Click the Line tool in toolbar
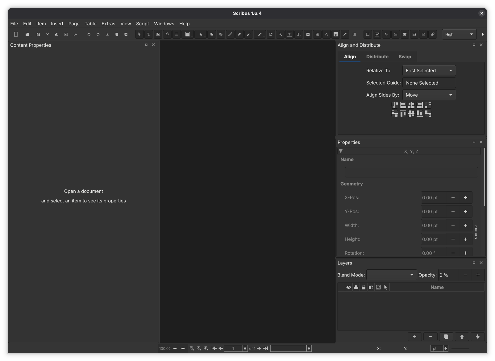The height and width of the screenshot is (361, 495). 230,34
